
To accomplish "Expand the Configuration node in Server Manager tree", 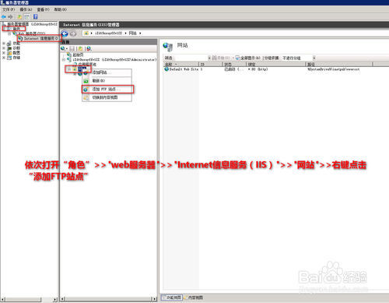I will click(x=4, y=53).
